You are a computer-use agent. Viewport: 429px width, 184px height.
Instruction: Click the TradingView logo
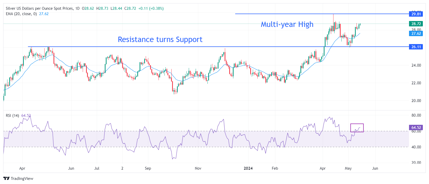point(18,178)
